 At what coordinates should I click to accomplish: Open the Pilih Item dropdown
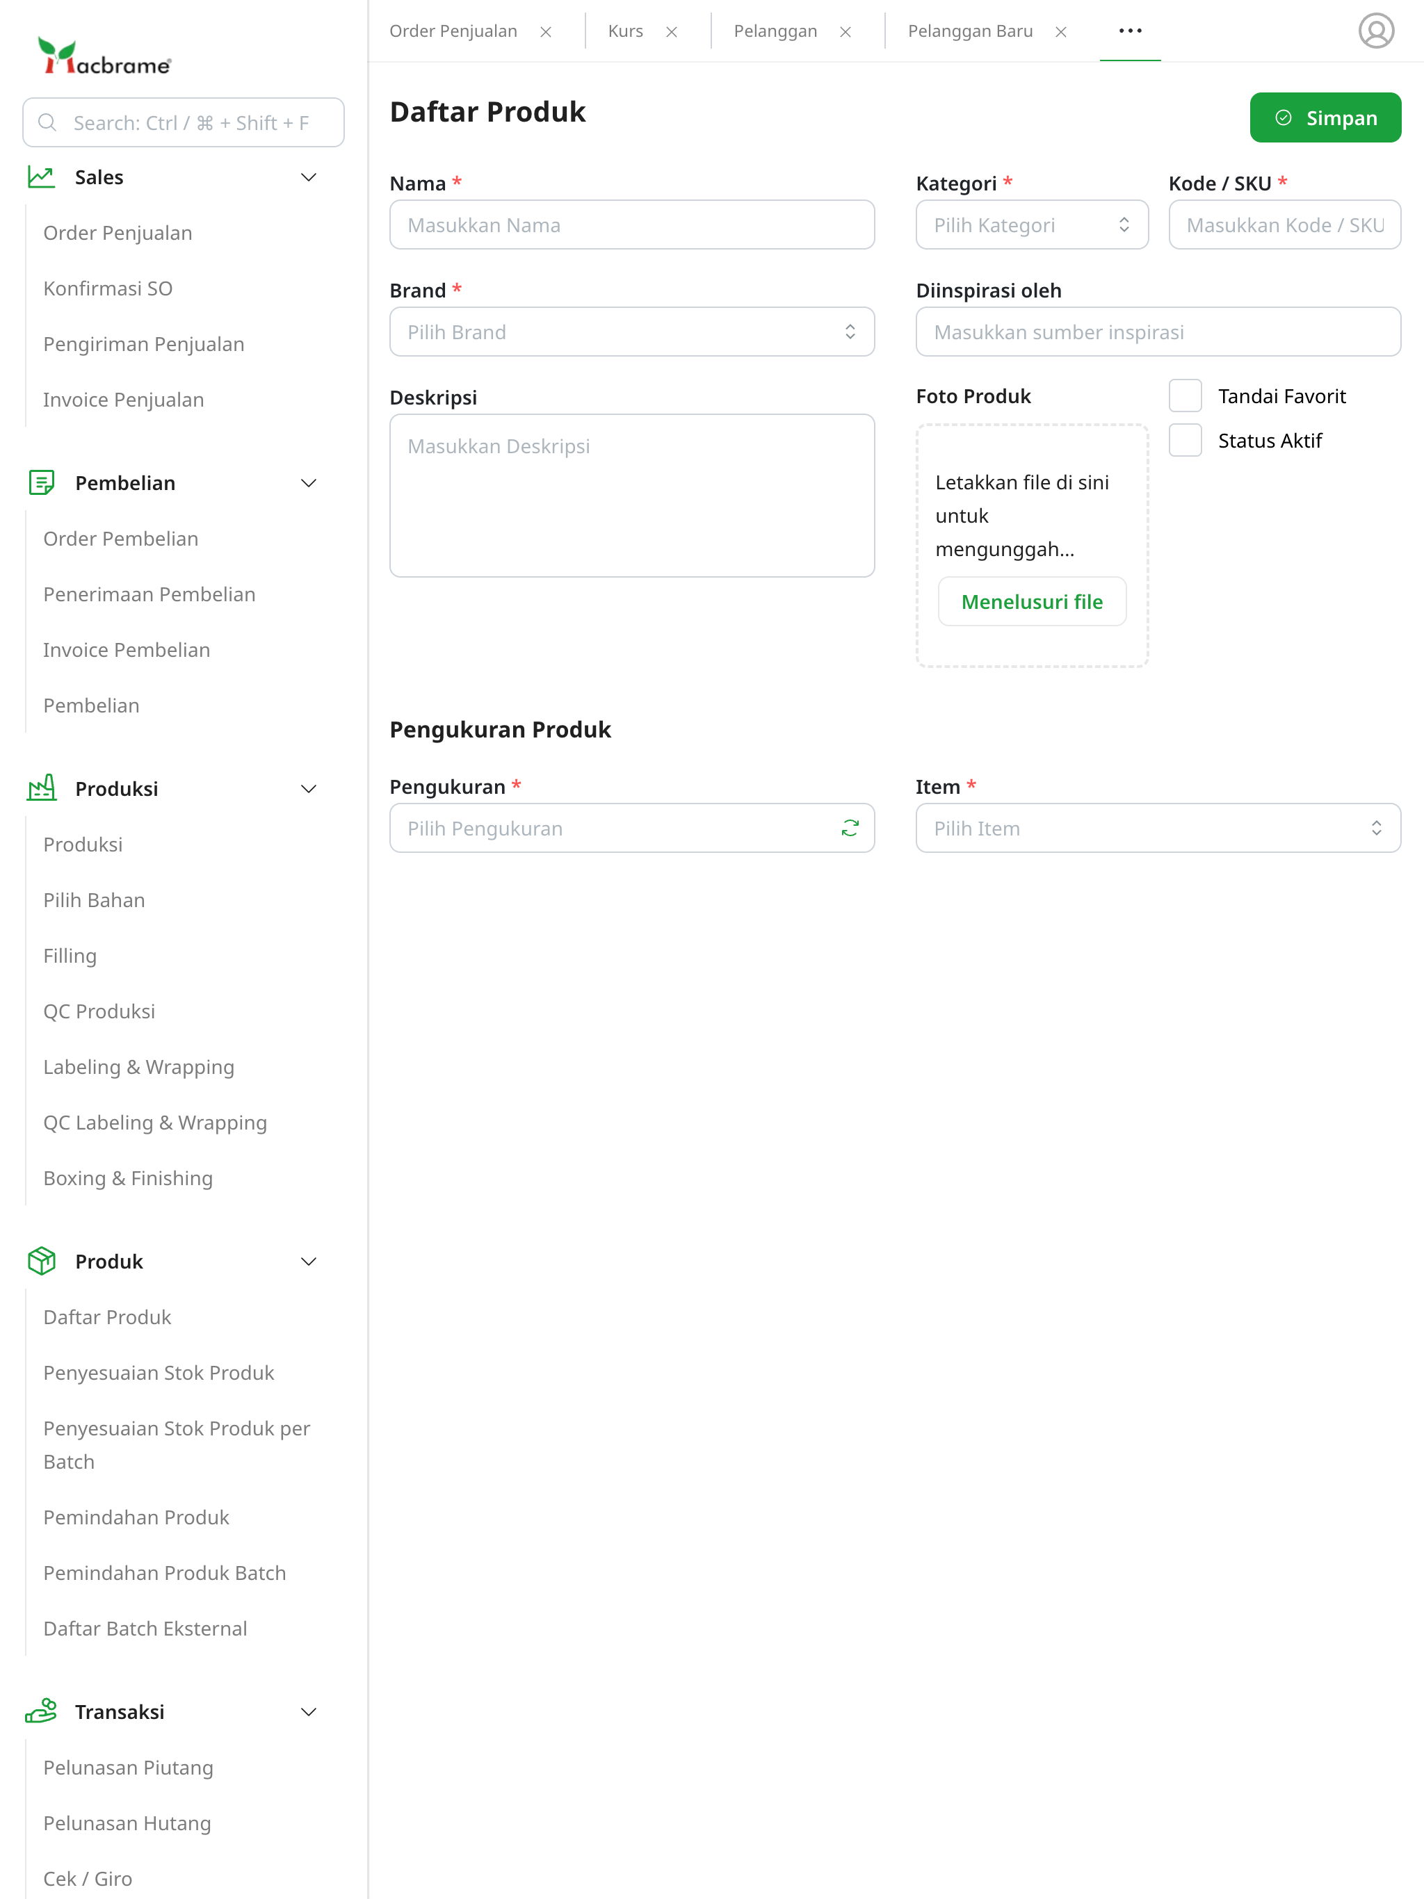coord(1157,829)
